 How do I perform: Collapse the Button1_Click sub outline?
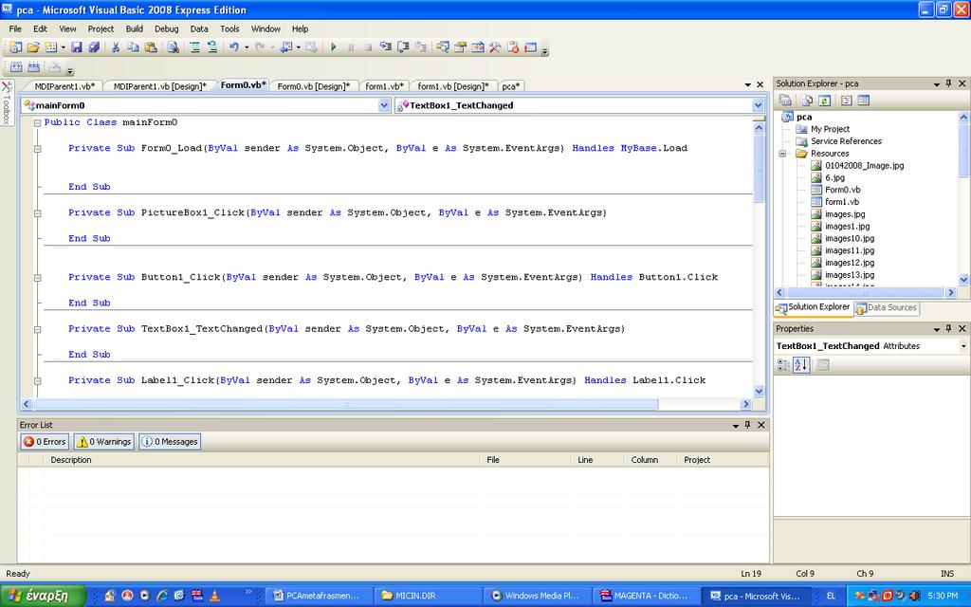click(37, 278)
